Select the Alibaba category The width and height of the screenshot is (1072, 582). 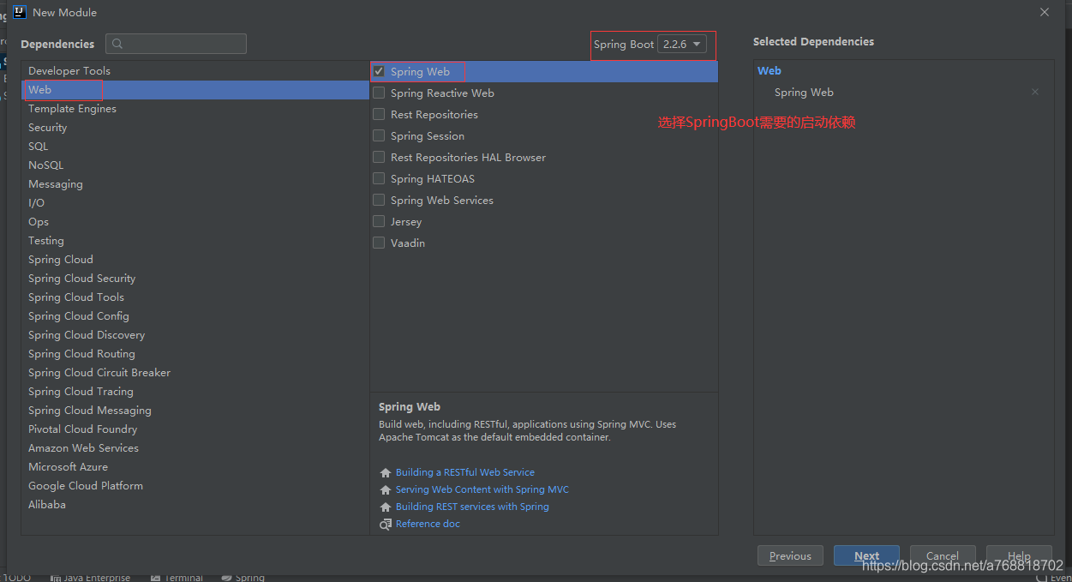click(195, 505)
